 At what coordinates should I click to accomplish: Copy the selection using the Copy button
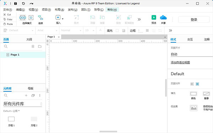point(8,19)
